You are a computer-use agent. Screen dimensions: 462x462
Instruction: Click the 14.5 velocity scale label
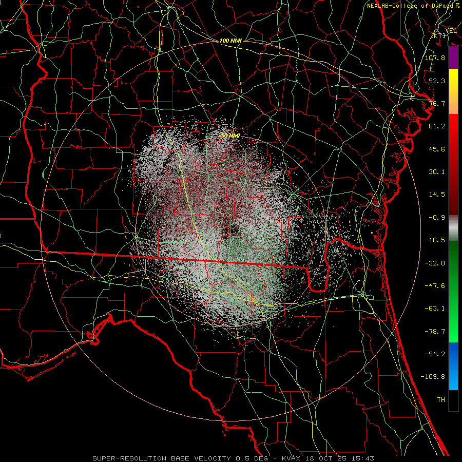[x=437, y=194]
